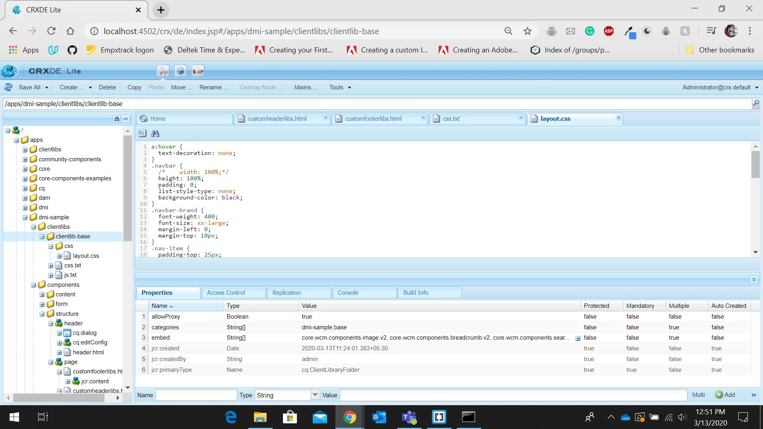Open the Tools dropdown menu
This screenshot has width=763, height=429.
340,87
